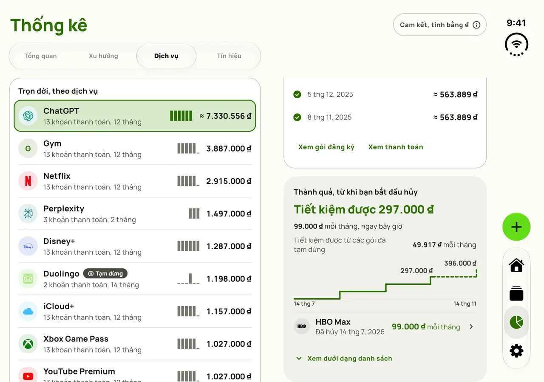Open HBO Max row chevron arrow
Screen dimensions: 544x382
(471, 326)
